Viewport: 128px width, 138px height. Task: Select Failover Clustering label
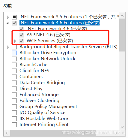(40, 101)
